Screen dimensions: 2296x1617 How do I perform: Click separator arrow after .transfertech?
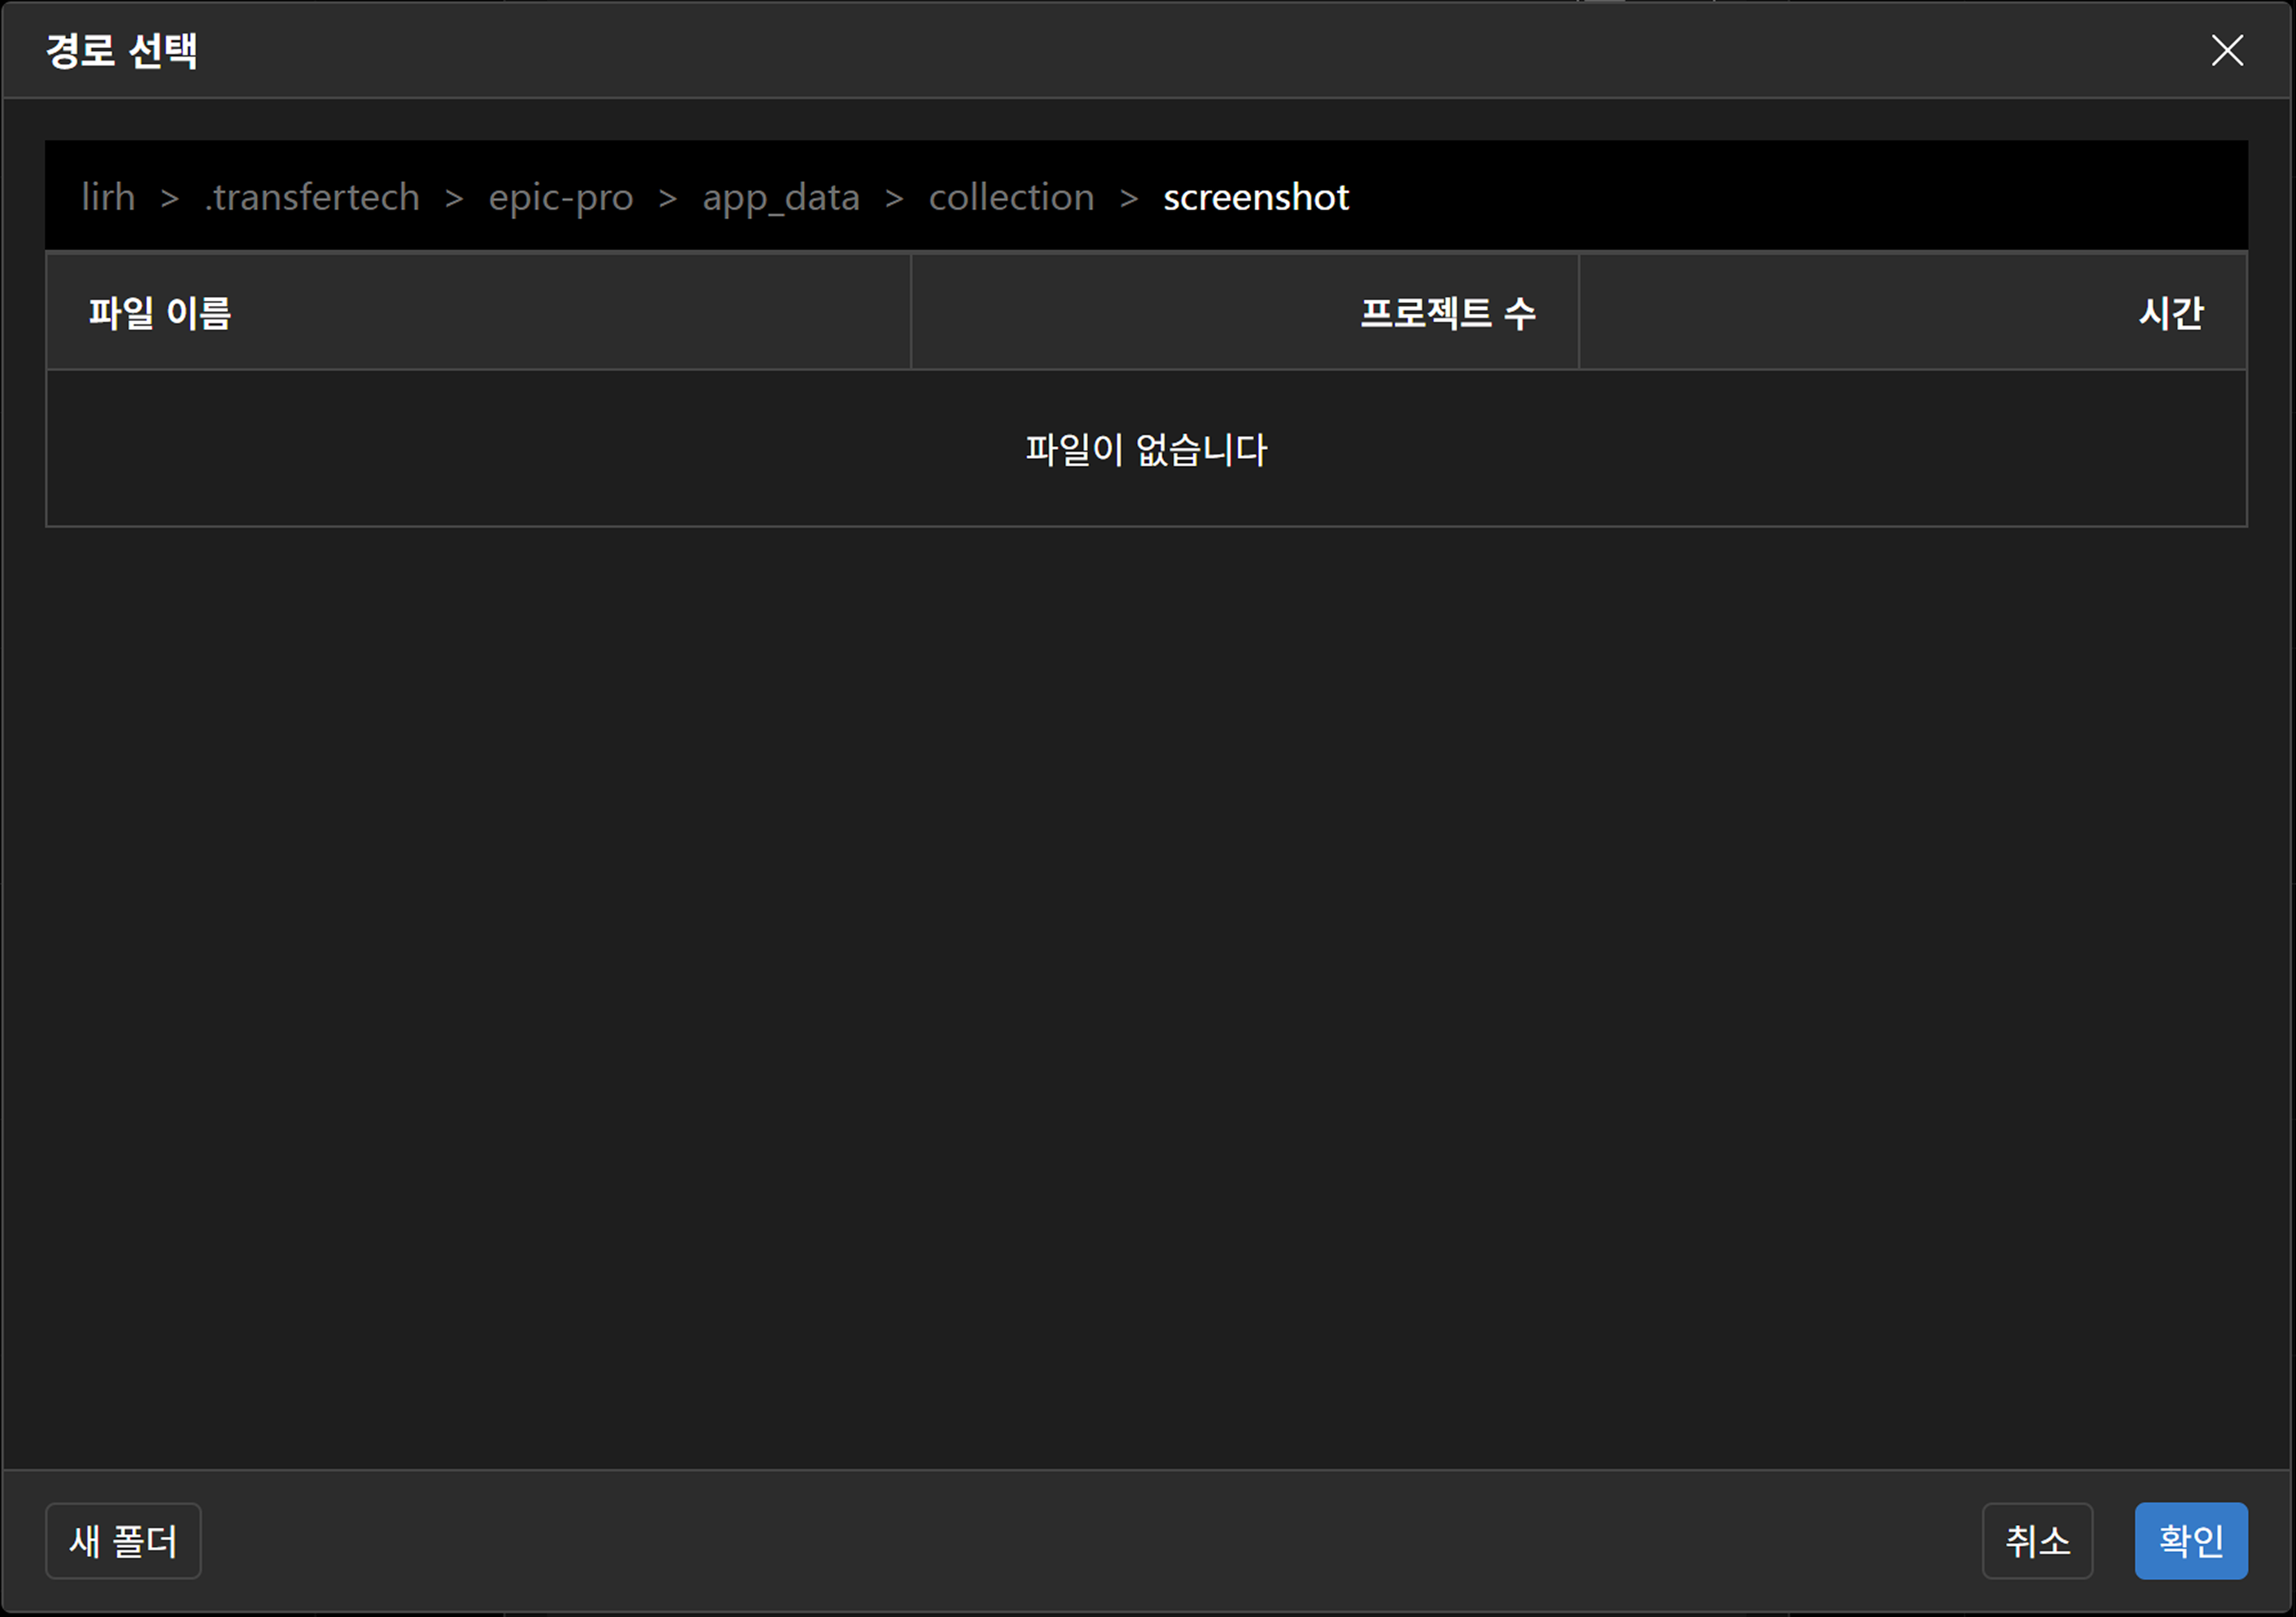454,198
